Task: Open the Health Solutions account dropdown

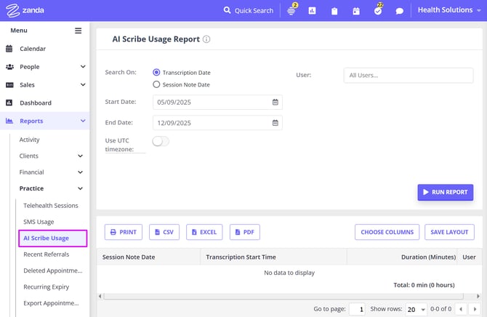Action: [x=449, y=10]
